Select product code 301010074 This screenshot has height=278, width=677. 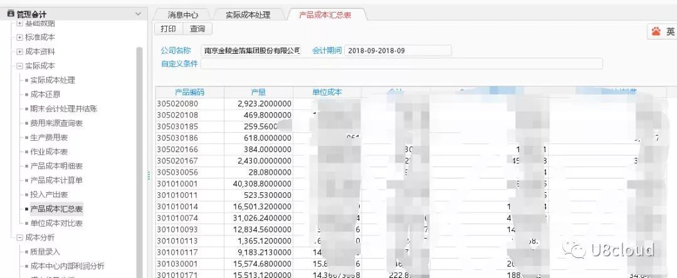(x=177, y=218)
